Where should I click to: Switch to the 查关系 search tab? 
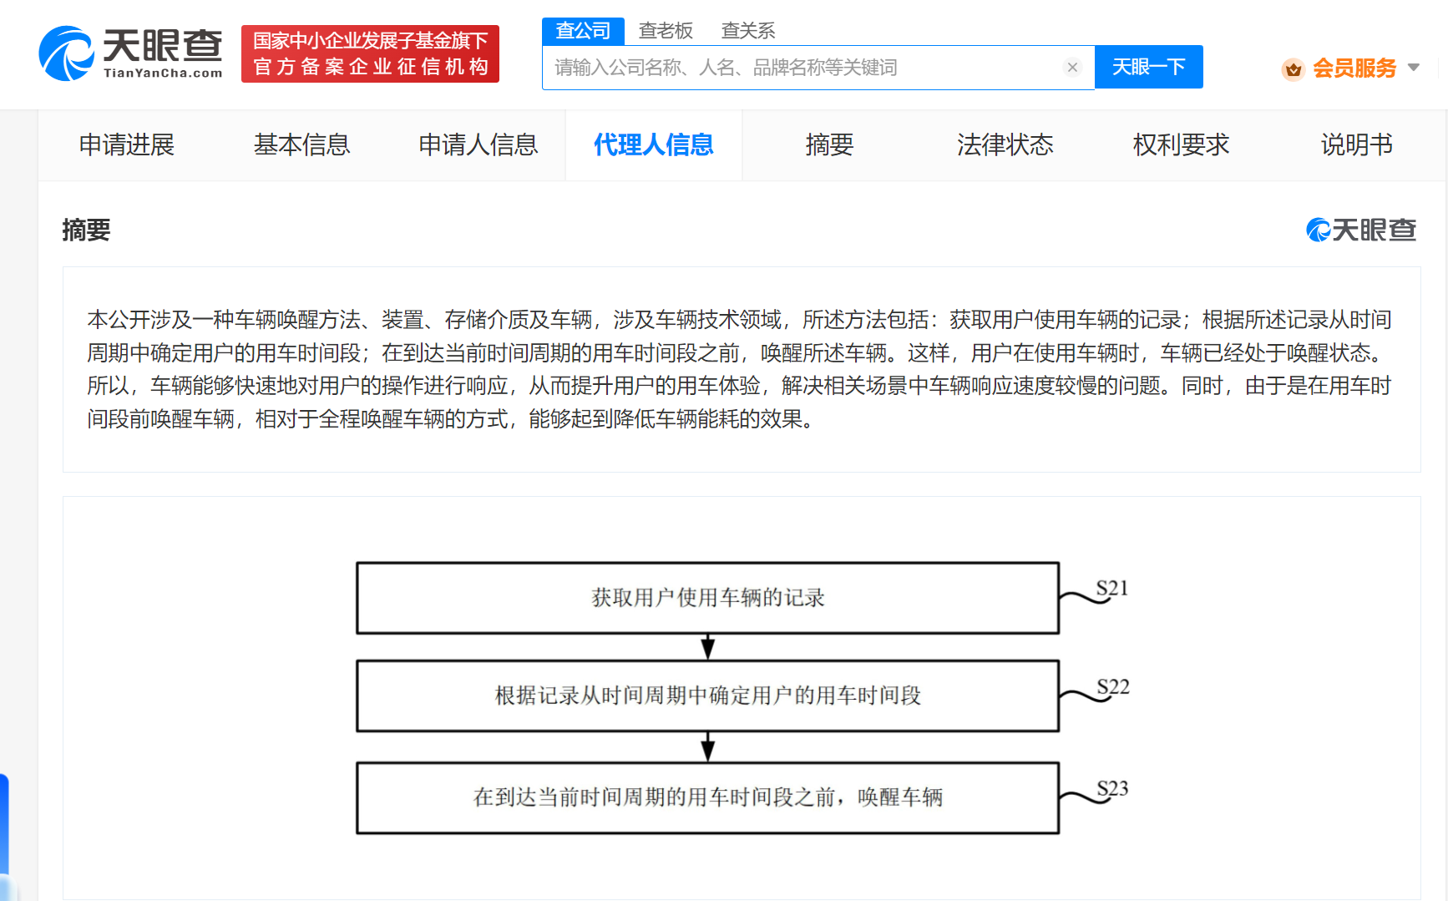click(x=748, y=31)
